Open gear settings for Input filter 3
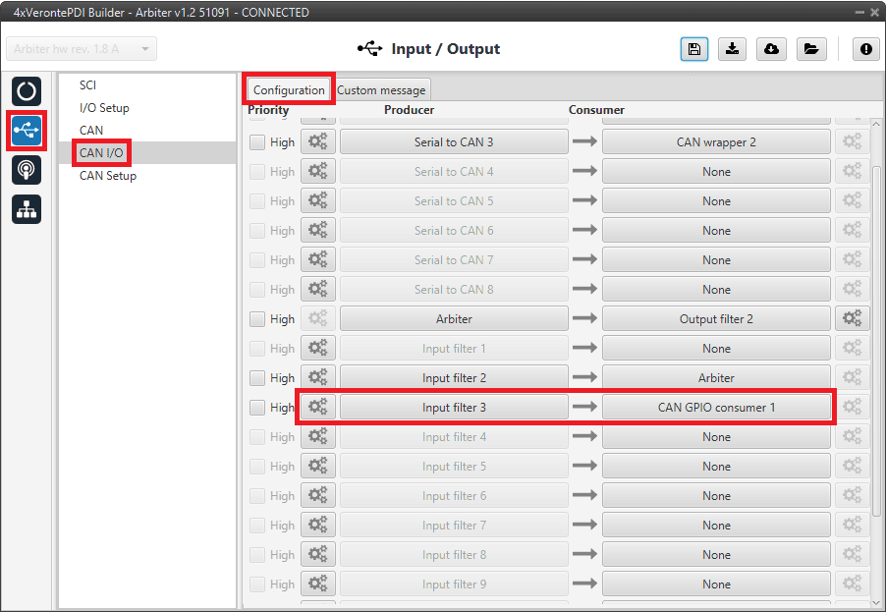The height and width of the screenshot is (612, 886). point(318,407)
